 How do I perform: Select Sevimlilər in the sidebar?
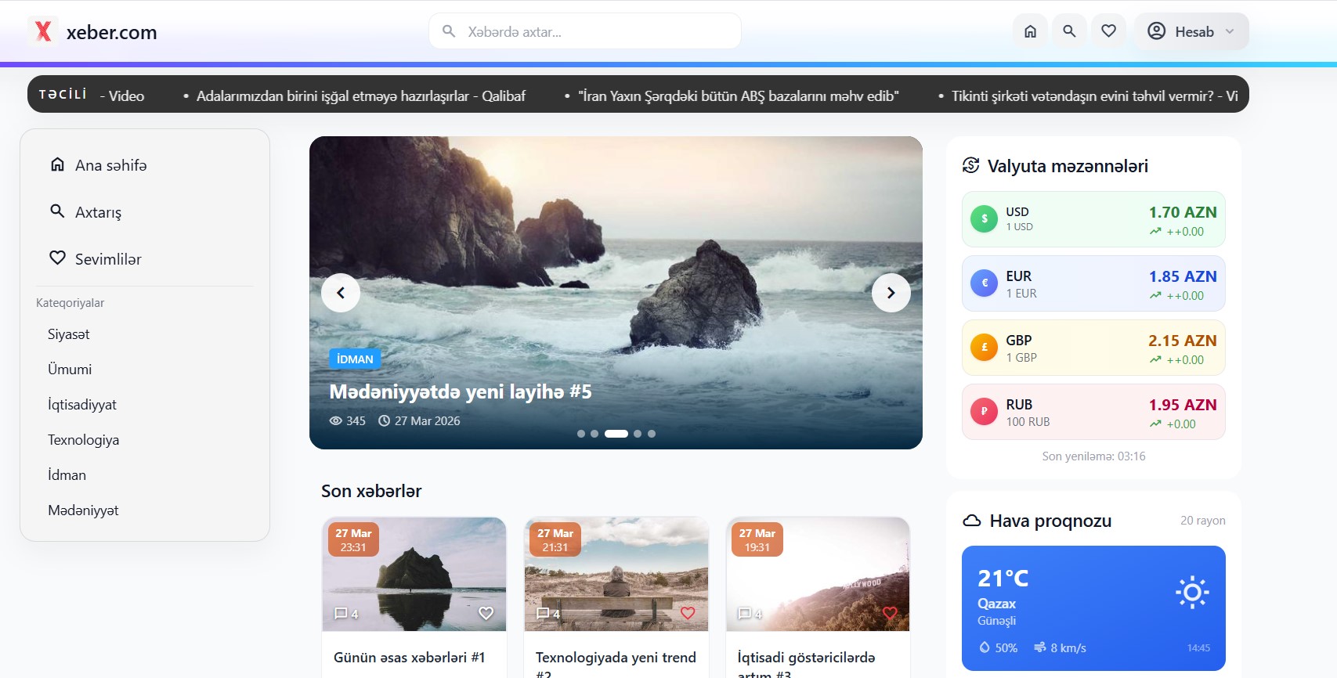tap(107, 259)
